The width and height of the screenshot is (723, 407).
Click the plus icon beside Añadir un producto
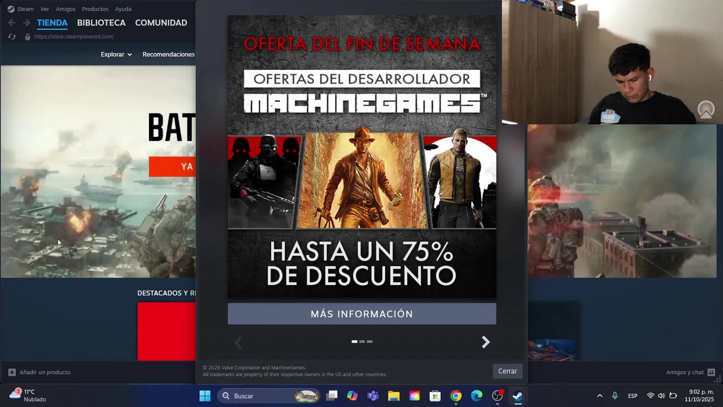tap(12, 372)
